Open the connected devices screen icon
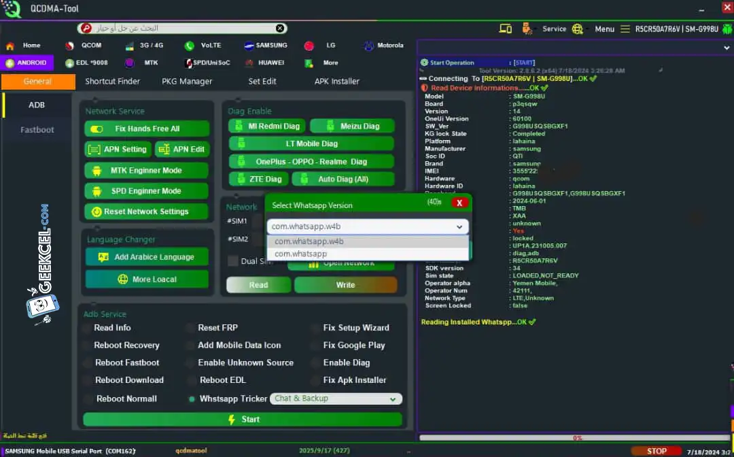The width and height of the screenshot is (734, 457). click(505, 29)
